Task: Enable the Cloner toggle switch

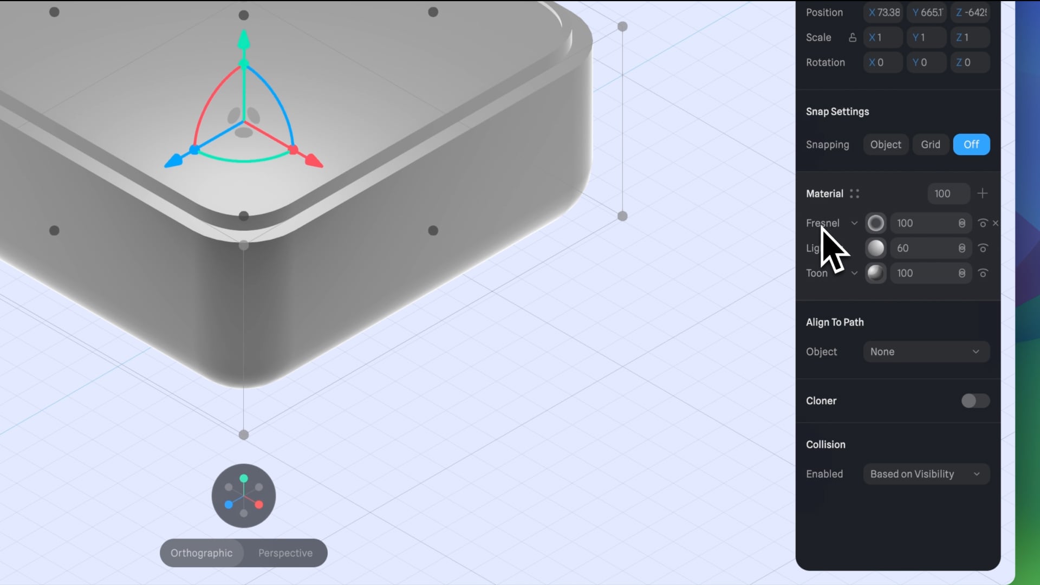Action: (x=975, y=401)
